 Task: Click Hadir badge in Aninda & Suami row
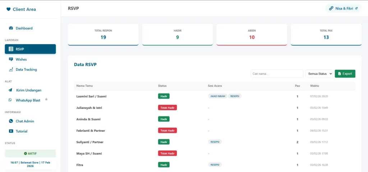point(164,119)
